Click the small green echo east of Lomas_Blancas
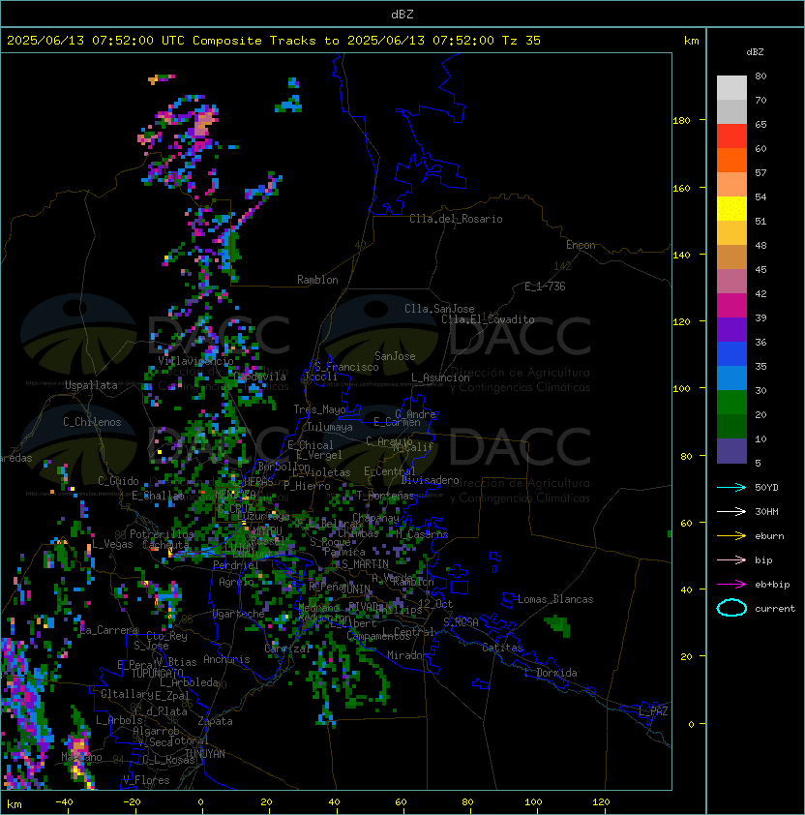The width and height of the screenshot is (805, 815). click(557, 624)
